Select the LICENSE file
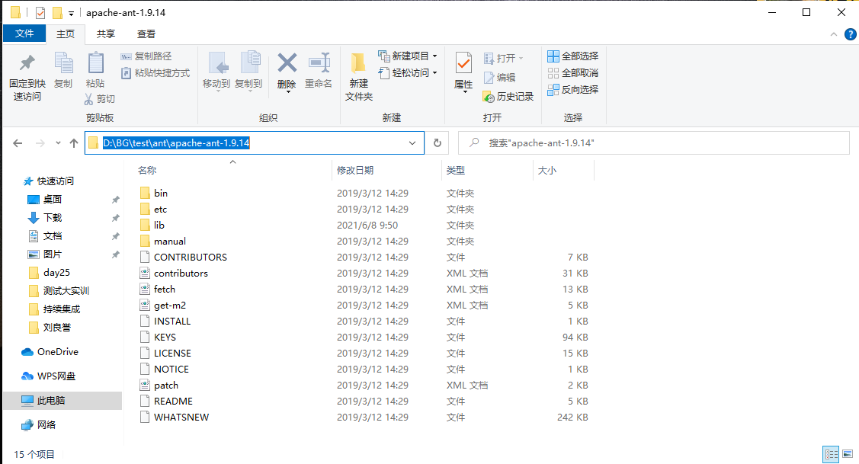 165,354
